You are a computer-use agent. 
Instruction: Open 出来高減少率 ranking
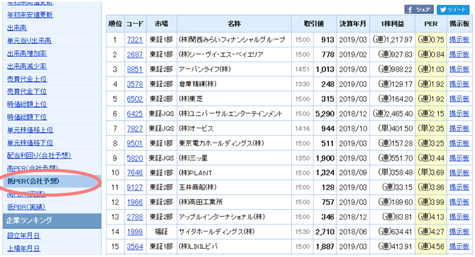(27, 66)
